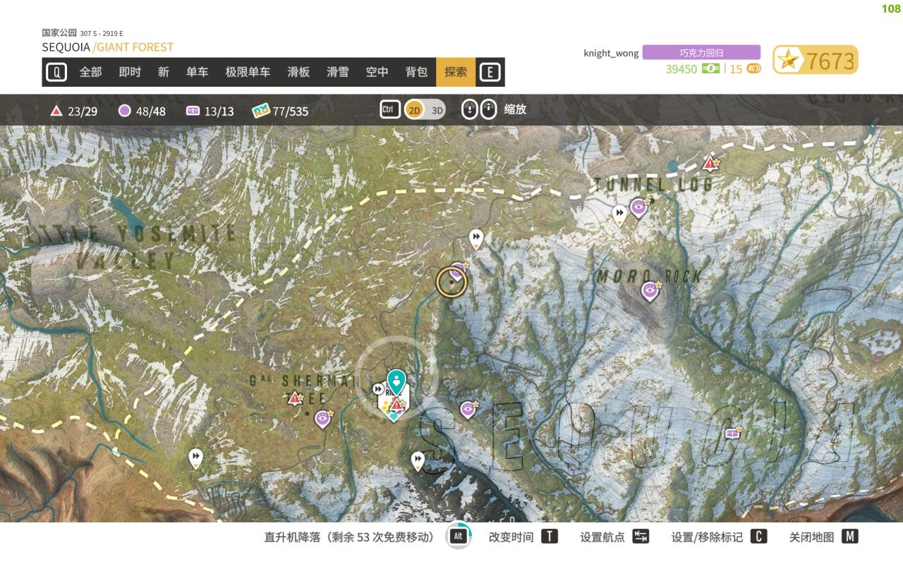Select the purple eye marker below Sherman Tree

tap(322, 419)
